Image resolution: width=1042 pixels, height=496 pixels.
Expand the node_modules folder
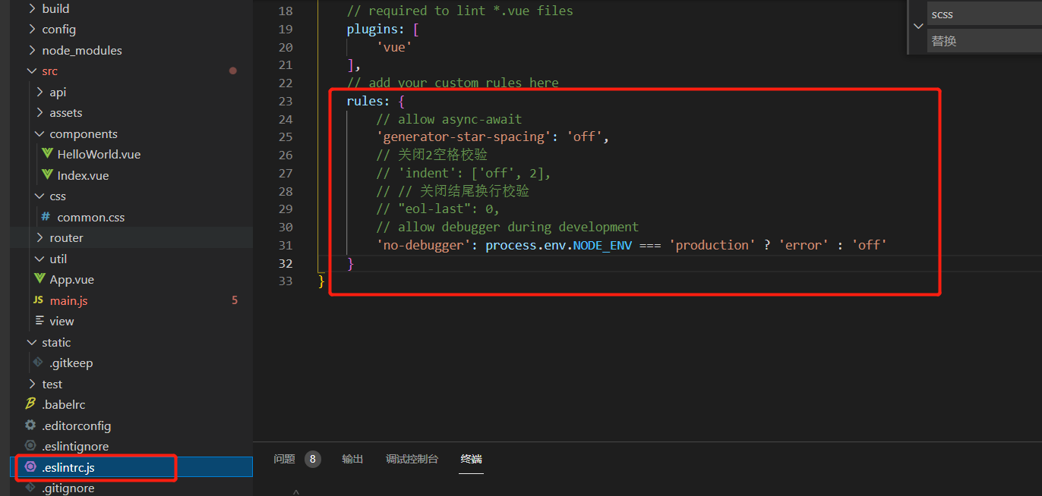click(x=31, y=50)
